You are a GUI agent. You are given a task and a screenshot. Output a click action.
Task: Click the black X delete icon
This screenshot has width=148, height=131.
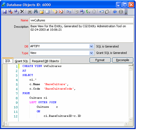pyautogui.click(x=22, y=12)
